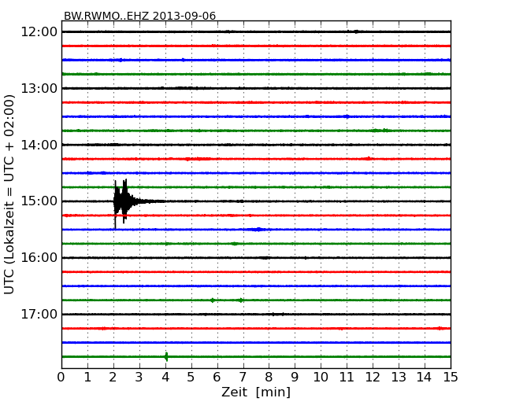
Task: Click the x-axis label Zeit [min]
Action: [x=256, y=392]
